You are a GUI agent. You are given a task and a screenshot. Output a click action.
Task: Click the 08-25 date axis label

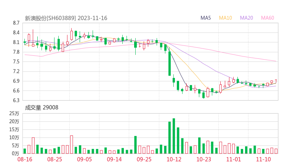point(54,159)
